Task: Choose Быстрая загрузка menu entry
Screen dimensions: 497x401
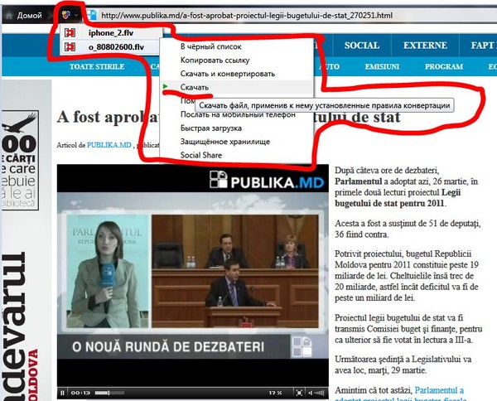Action: pyautogui.click(x=211, y=128)
